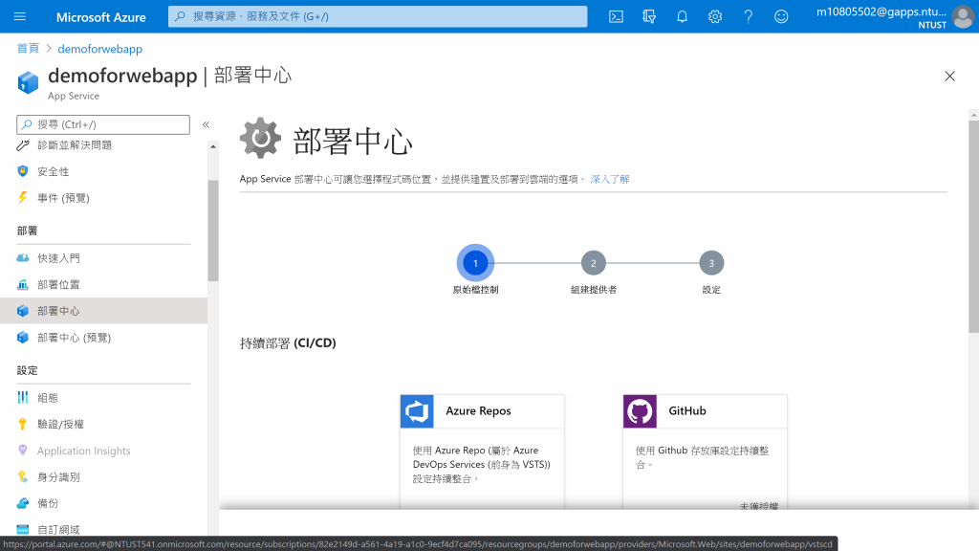Open demoforwebapp breadcrumb link

[99, 49]
